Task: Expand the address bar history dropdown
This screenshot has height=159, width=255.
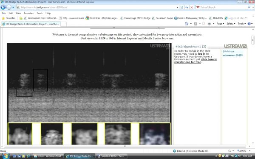Action: [177, 7]
